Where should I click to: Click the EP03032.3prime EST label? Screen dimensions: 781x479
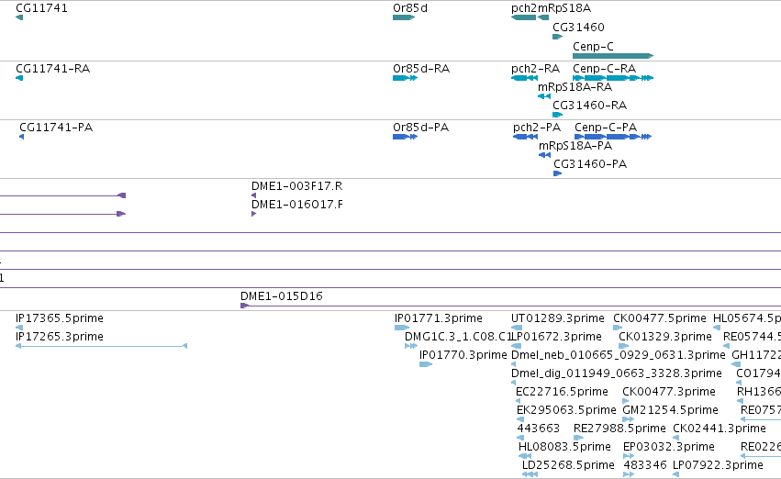[669, 447]
